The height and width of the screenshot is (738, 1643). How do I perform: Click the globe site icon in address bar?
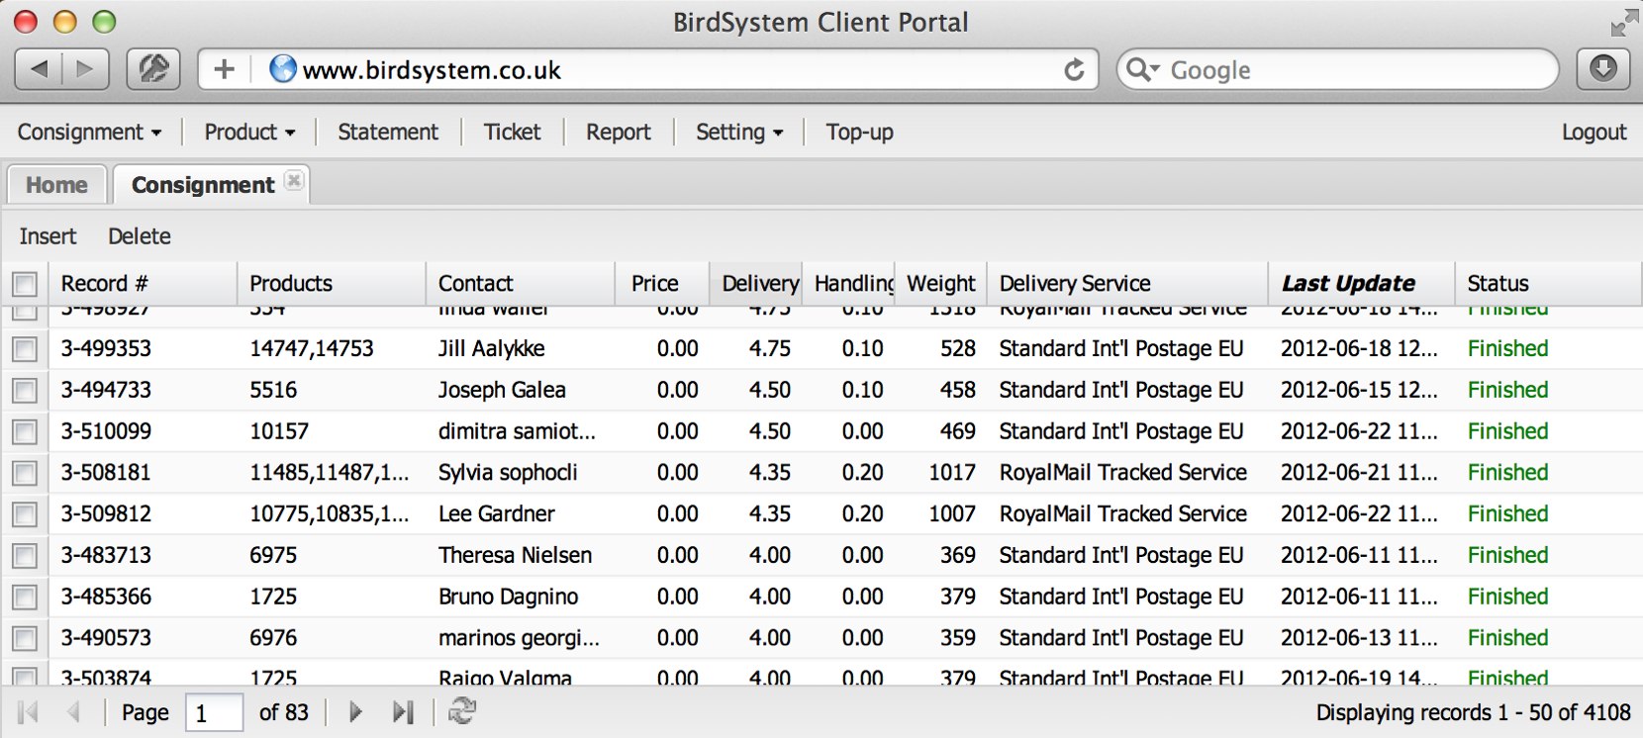[x=283, y=69]
